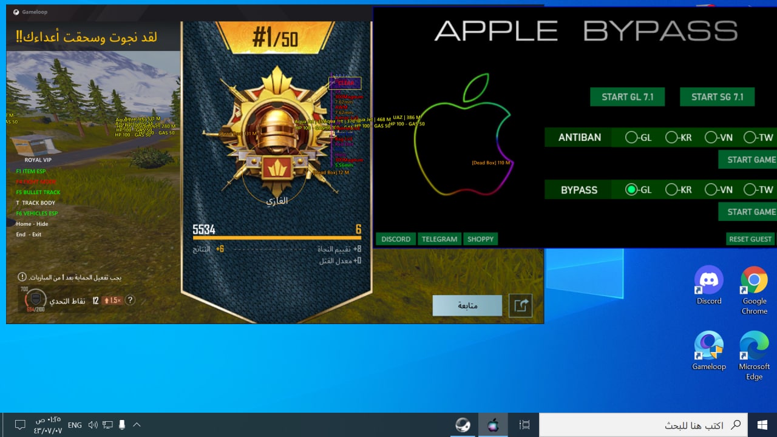Open Gameloop desktop shortcut
777x437 pixels.
(709, 351)
